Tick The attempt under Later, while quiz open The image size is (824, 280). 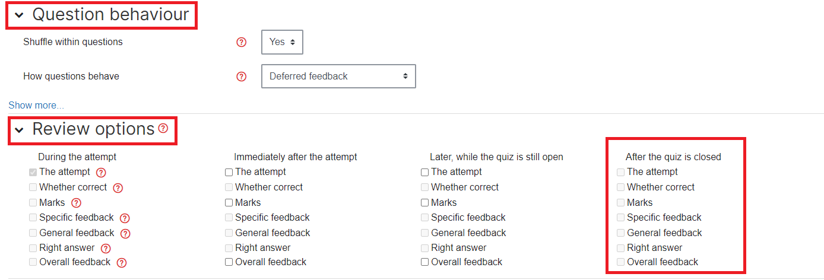[x=425, y=173]
